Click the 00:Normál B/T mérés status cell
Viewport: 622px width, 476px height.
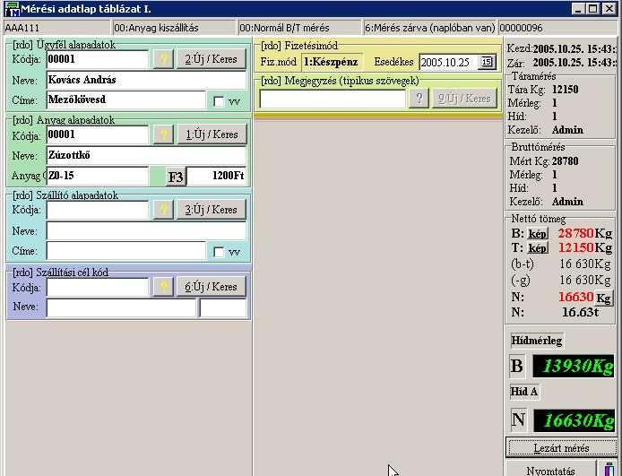point(299,28)
